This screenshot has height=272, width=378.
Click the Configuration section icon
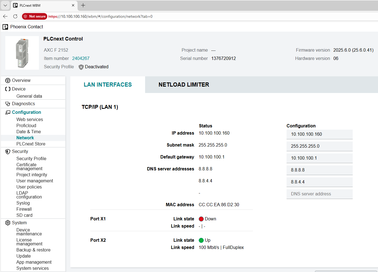8,112
